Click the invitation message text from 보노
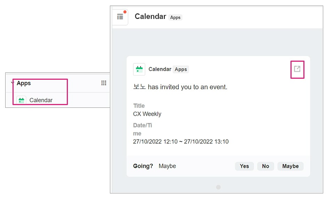334x208 pixels. 180,87
